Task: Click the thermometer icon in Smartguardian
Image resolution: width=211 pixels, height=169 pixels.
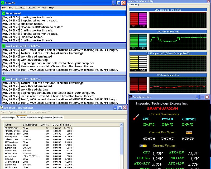Action: 136,117
